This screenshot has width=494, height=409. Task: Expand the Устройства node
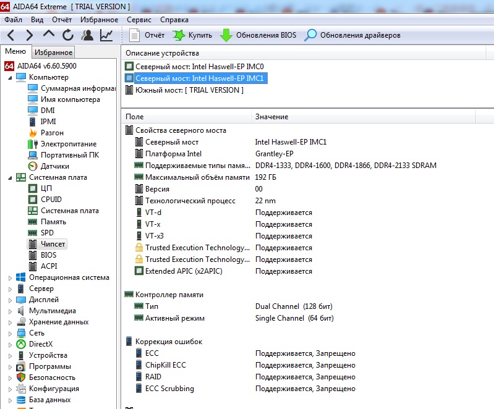10,356
